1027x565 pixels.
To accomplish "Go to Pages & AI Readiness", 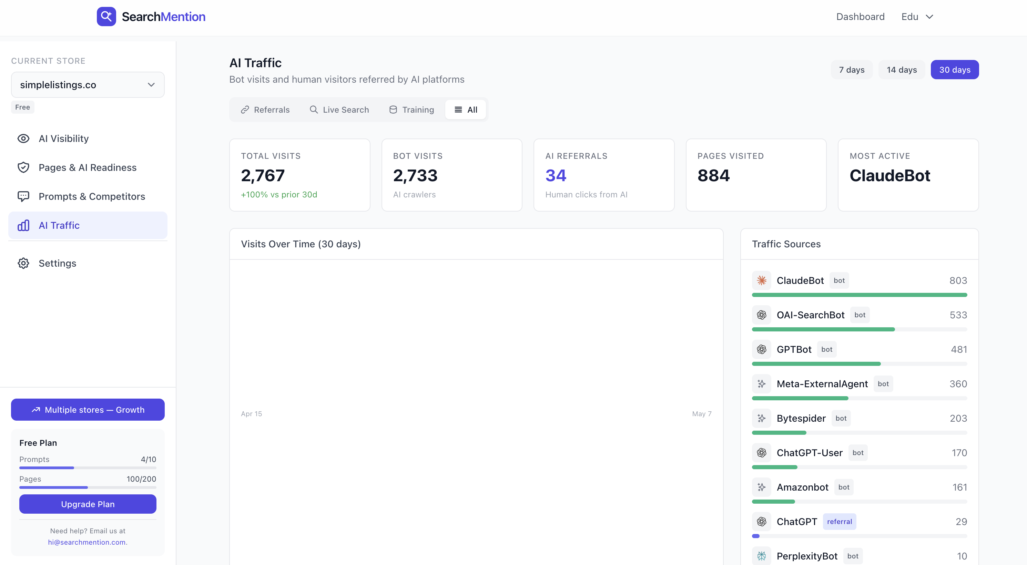I will (x=88, y=167).
